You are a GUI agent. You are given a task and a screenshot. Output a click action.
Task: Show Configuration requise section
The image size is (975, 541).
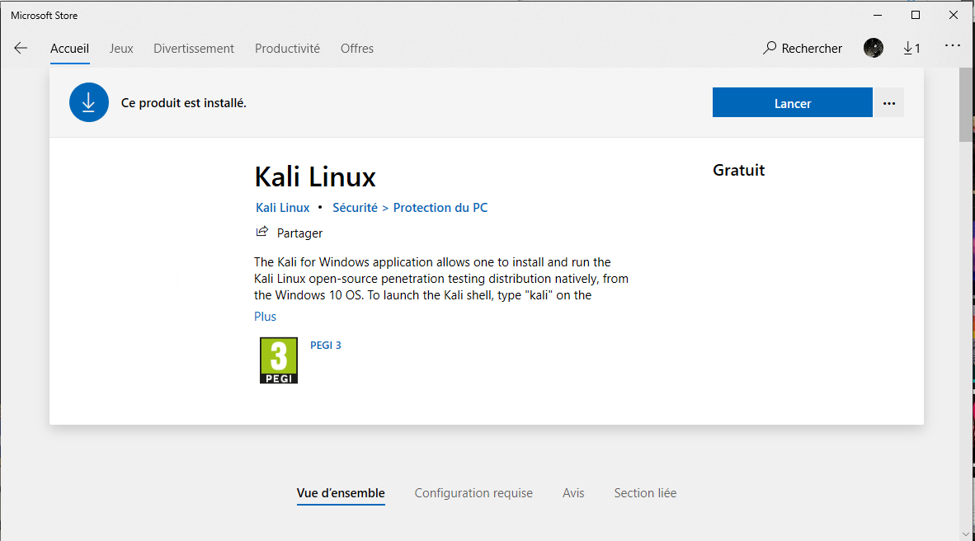pyautogui.click(x=473, y=493)
